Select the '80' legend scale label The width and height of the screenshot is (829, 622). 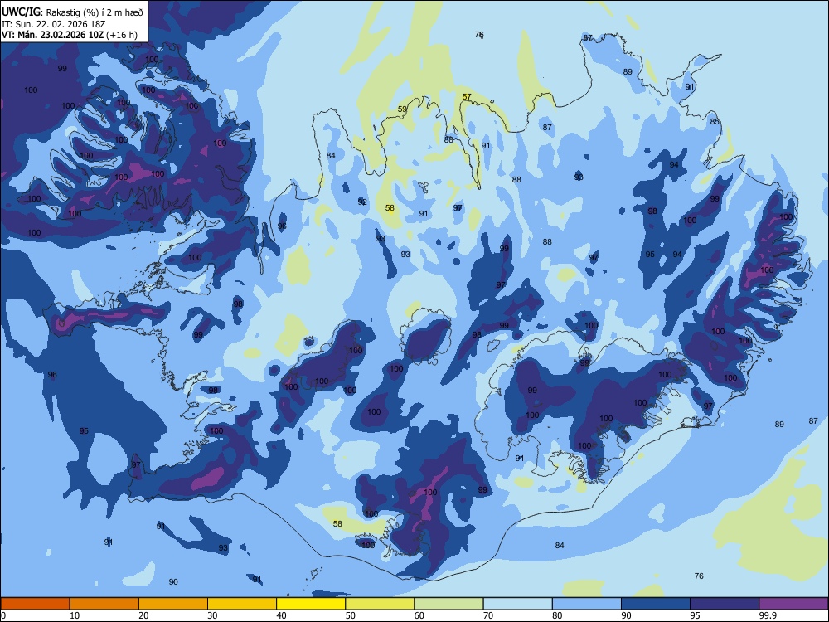pyautogui.click(x=557, y=615)
